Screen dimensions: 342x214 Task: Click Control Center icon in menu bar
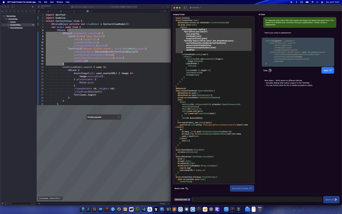[322, 2]
